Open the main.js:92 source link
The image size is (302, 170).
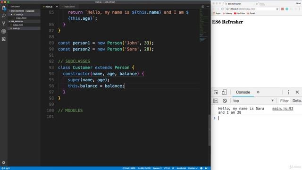(283, 109)
